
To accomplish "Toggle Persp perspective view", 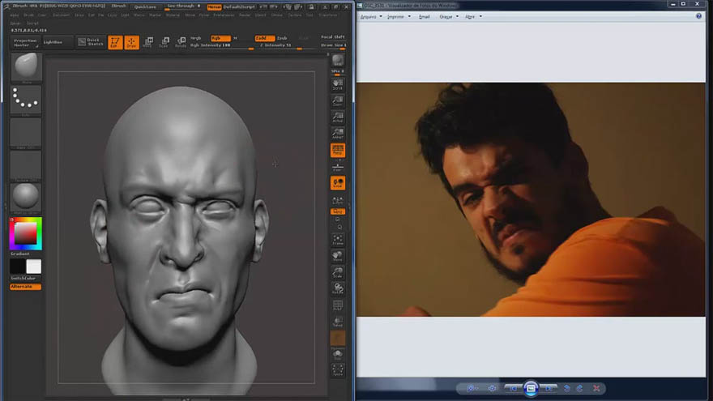I will (337, 151).
